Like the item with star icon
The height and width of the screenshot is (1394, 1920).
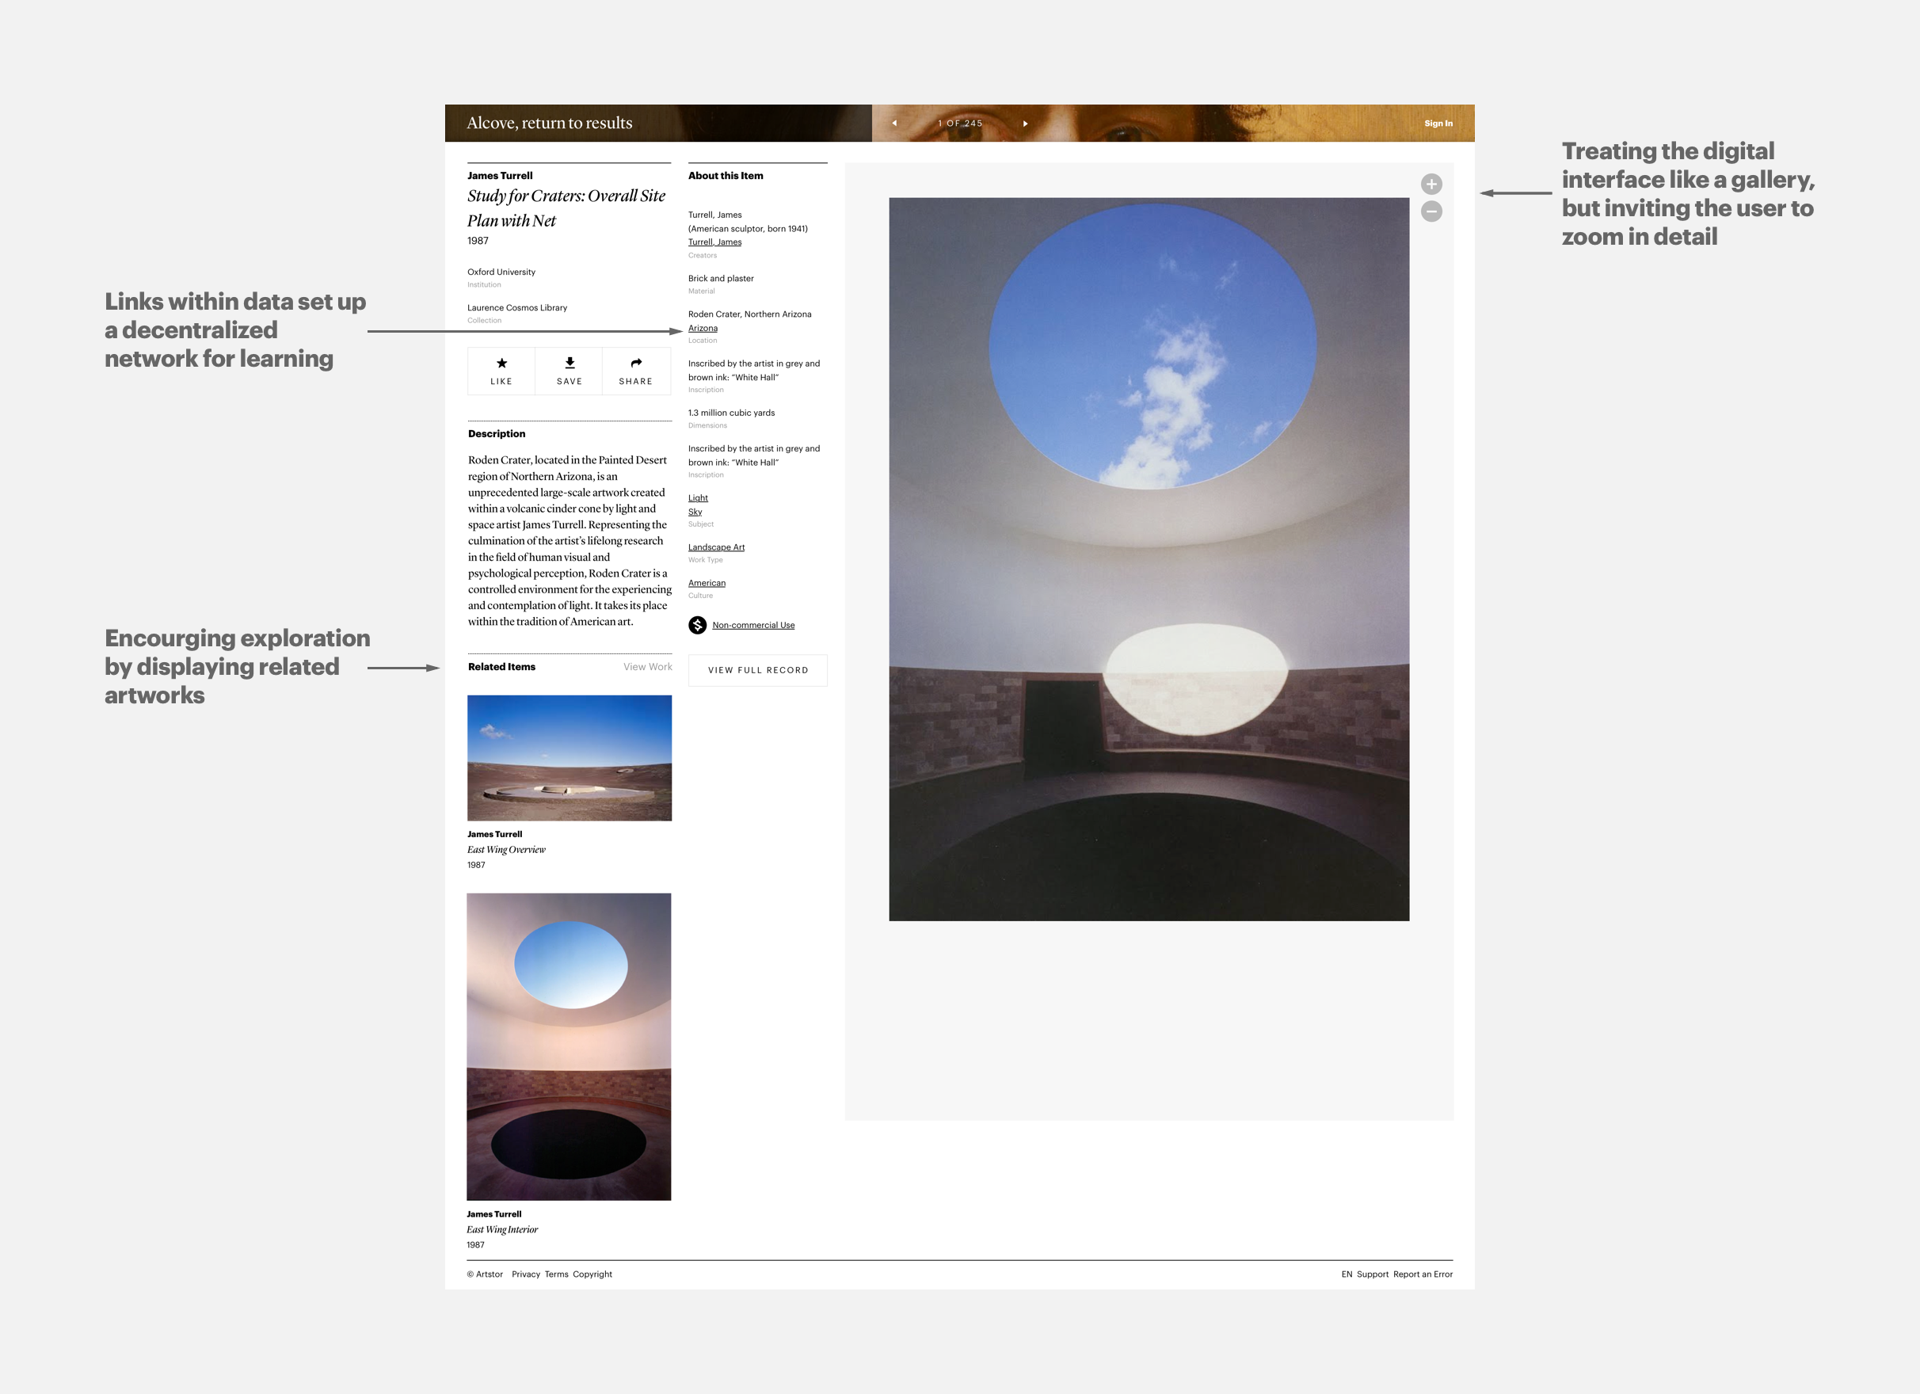click(501, 371)
